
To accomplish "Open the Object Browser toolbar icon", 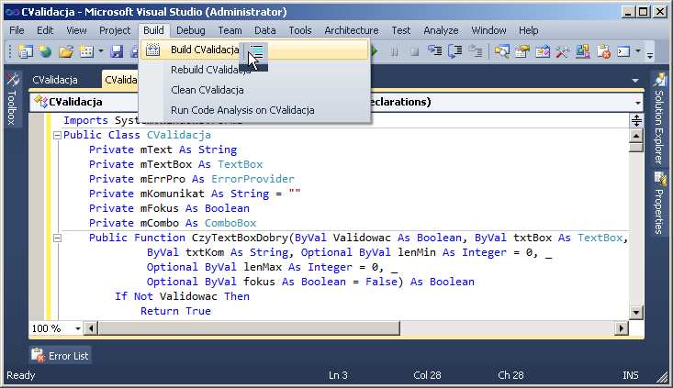I will 542,51.
